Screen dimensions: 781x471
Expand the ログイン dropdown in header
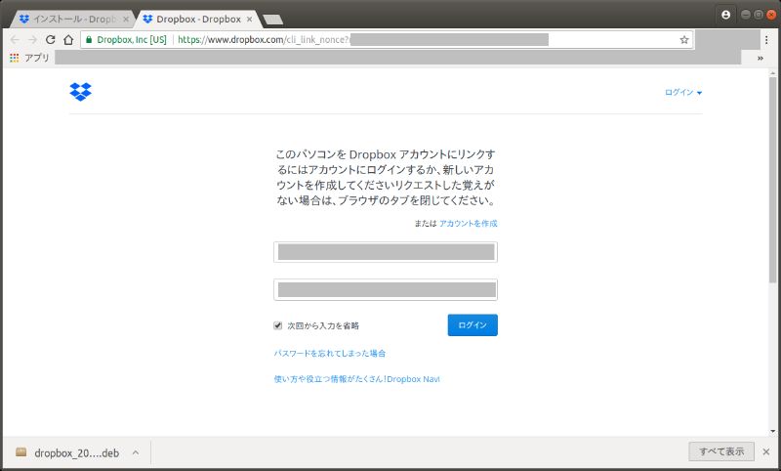(683, 92)
